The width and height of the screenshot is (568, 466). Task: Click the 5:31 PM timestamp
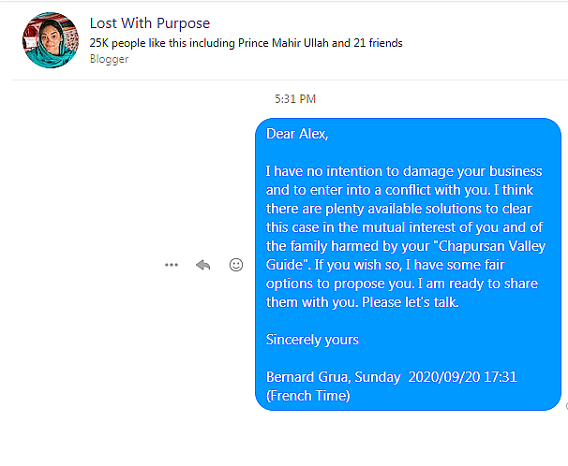[x=295, y=98]
